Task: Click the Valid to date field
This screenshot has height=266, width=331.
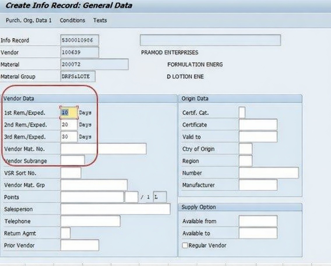Action: point(258,137)
